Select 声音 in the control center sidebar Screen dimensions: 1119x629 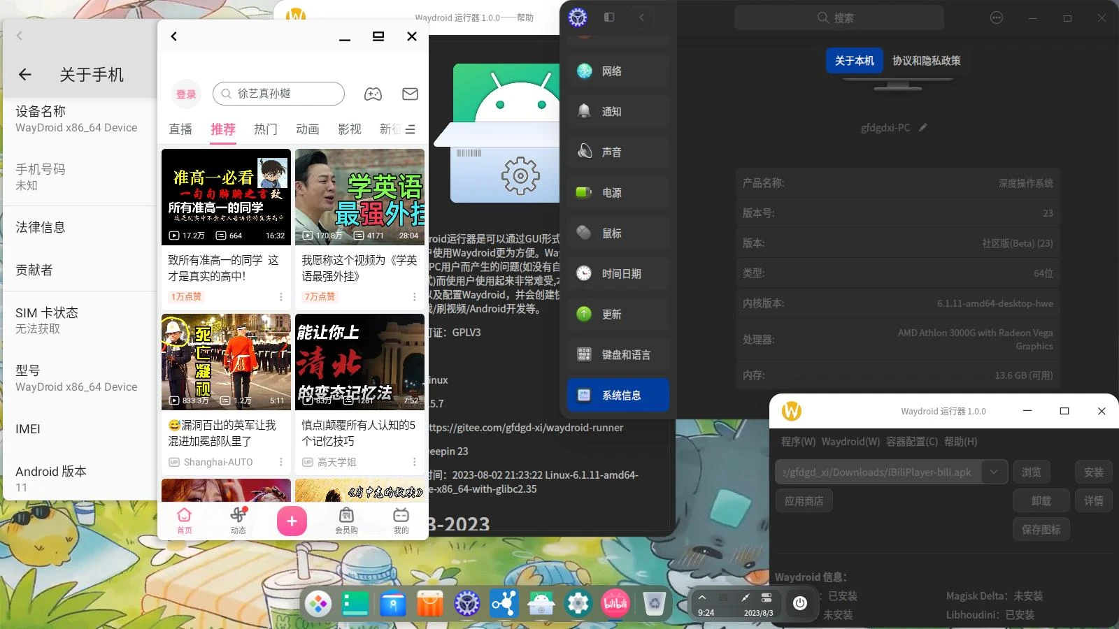point(618,152)
